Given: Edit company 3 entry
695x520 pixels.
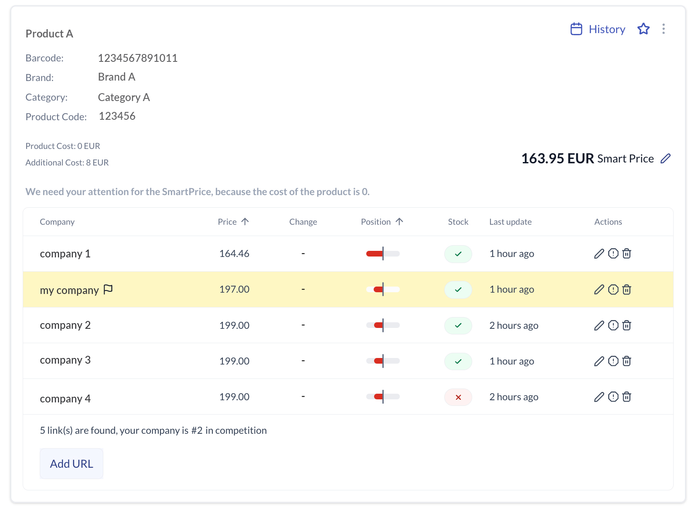Looking at the screenshot, I should click(x=599, y=361).
